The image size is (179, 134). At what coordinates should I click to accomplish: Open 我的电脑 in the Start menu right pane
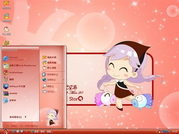pos(49,63)
